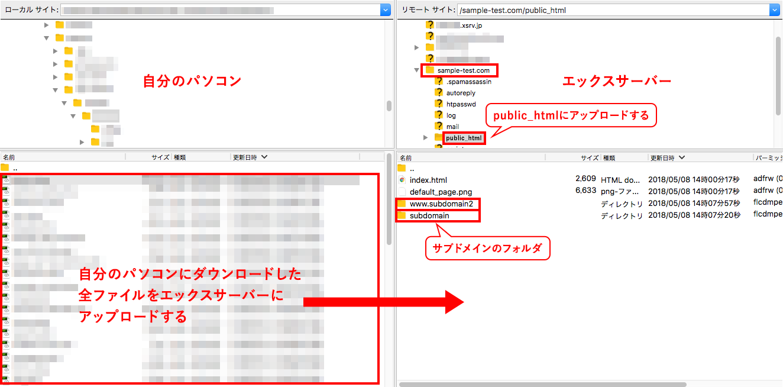783x387 pixels.
Task: Click the adfrw permission for default_page.png
Action: (768, 191)
